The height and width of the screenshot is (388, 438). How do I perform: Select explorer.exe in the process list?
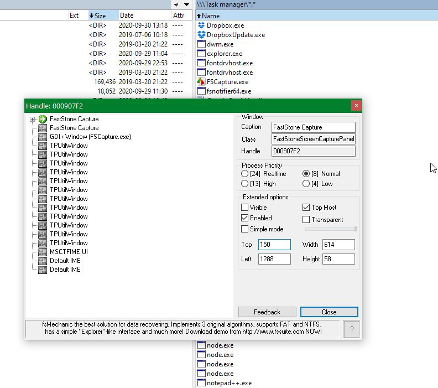click(225, 54)
